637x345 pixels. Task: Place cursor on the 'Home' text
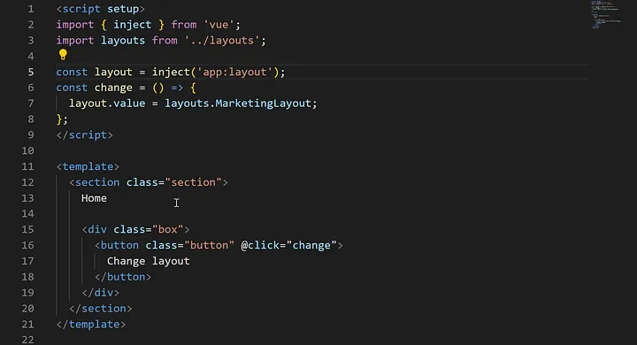coord(94,198)
